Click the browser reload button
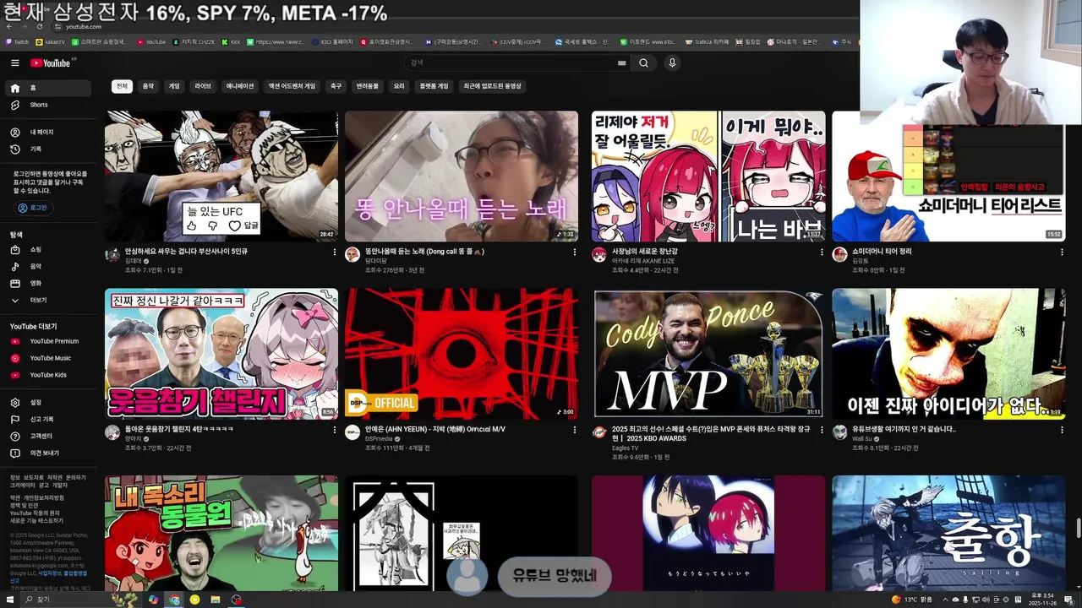 point(39,27)
